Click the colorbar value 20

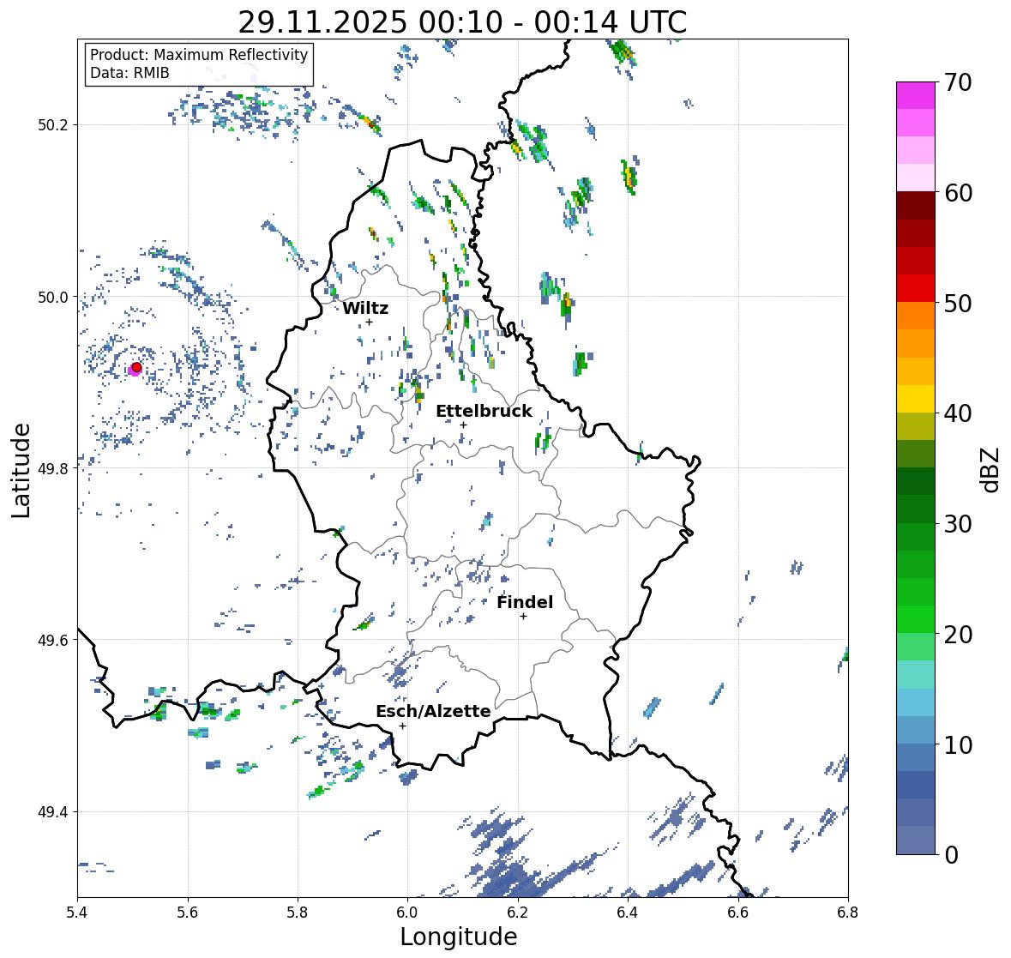coord(958,635)
